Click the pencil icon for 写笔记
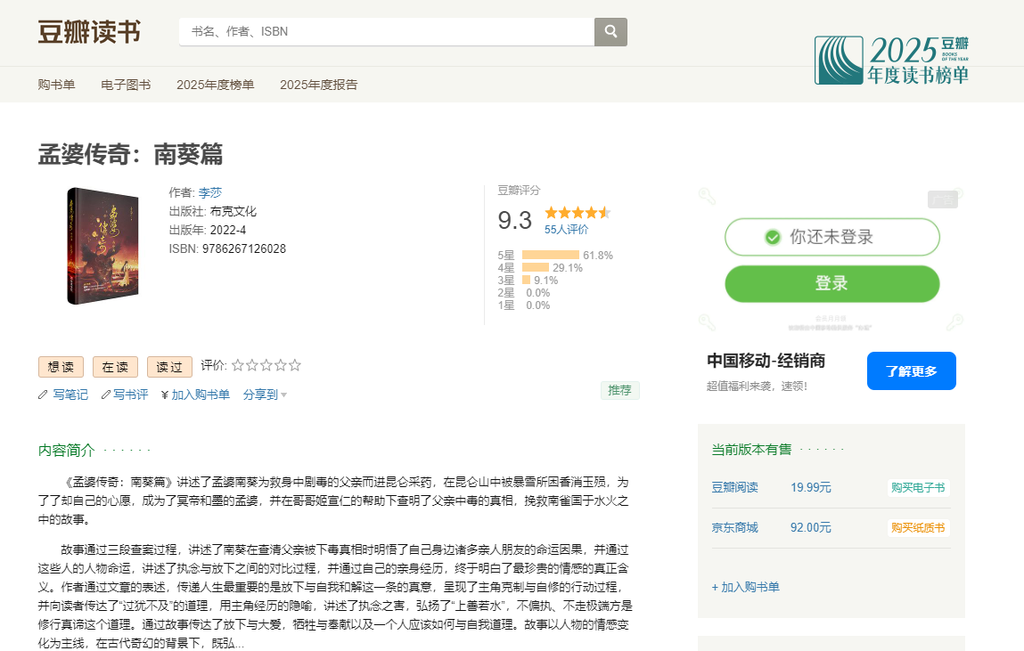This screenshot has height=651, width=1024. (43, 395)
